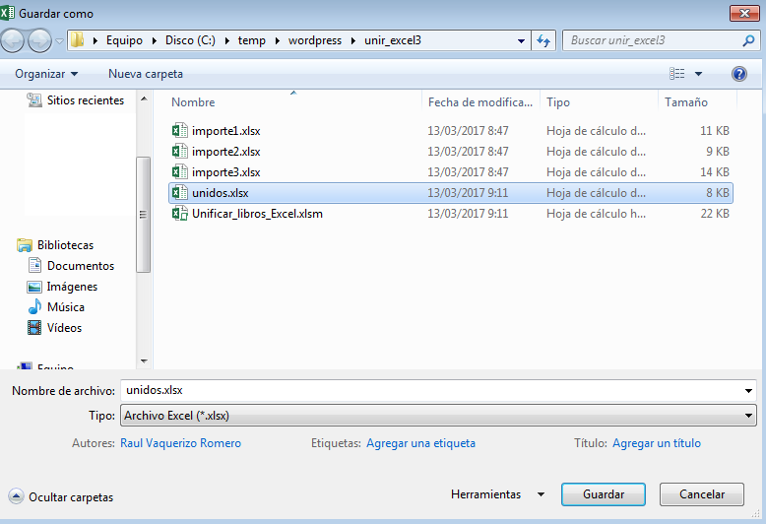766x524 pixels.
Task: Click Nueva carpeta button
Action: coord(146,74)
